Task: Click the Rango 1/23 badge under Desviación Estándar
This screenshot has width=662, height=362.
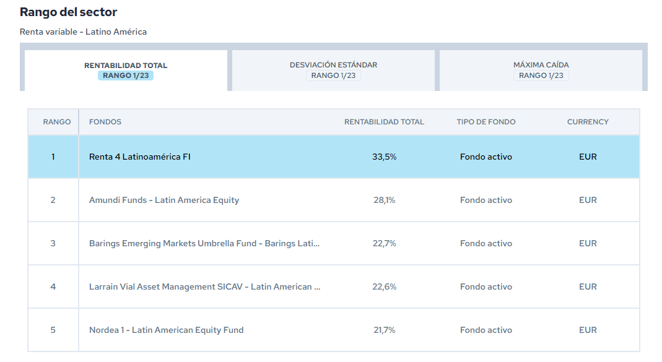Action: pos(333,75)
